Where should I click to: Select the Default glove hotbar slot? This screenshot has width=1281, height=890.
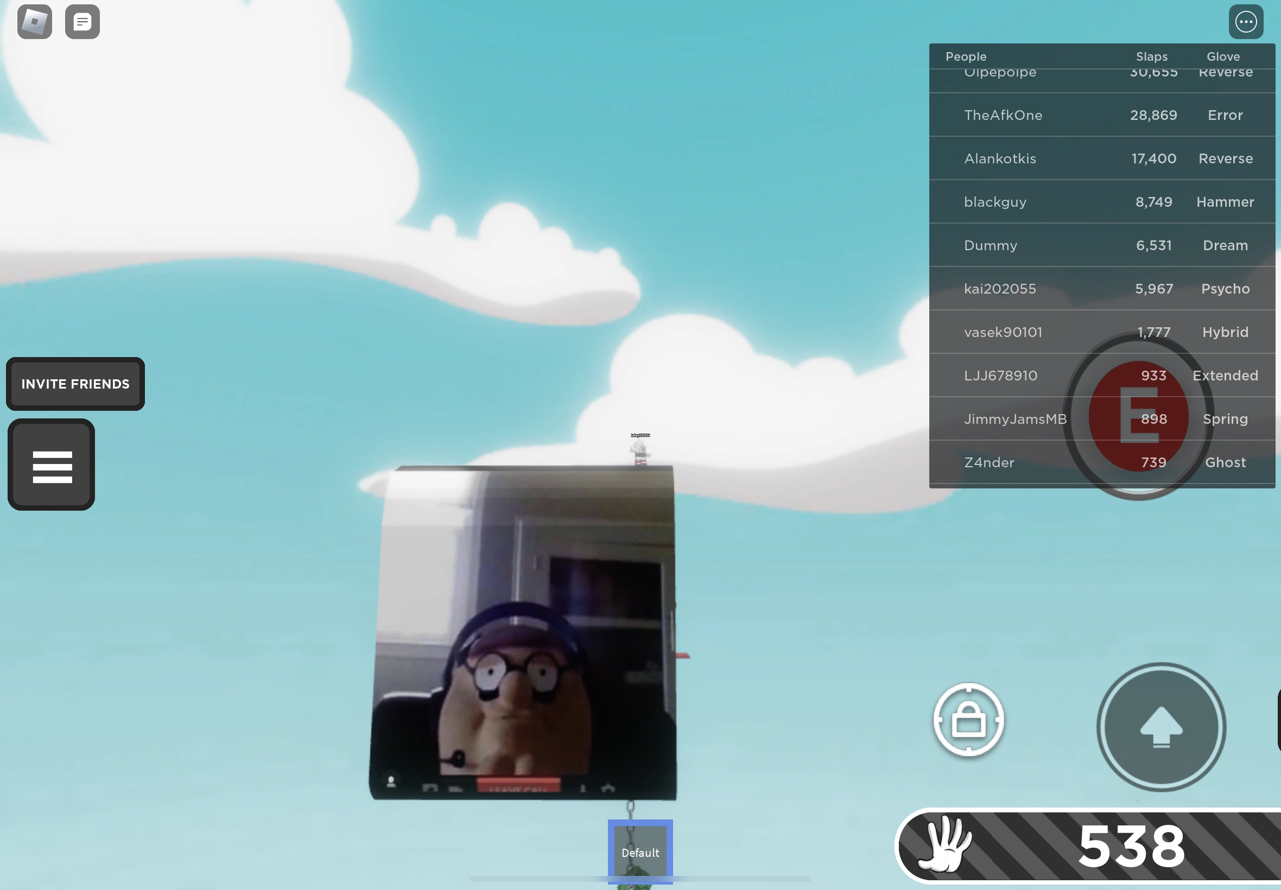[640, 851]
